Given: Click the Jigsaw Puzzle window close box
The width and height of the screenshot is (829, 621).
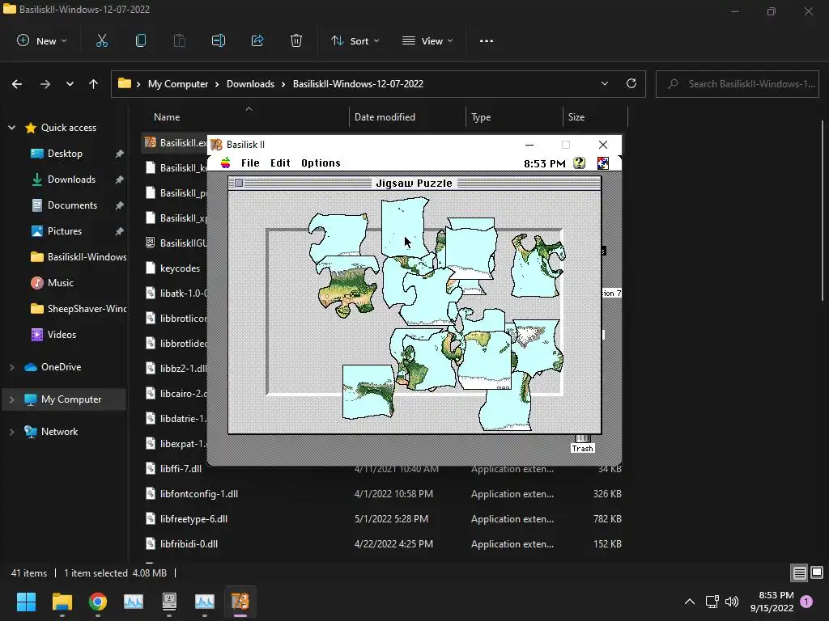Looking at the screenshot, I should coord(239,184).
